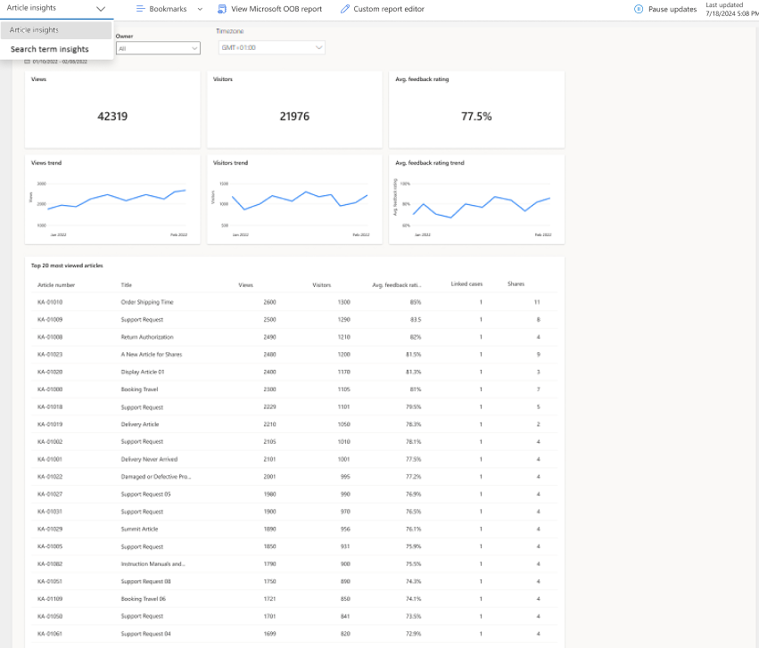Open the Timezone dropdown showing GMT+01:00
The height and width of the screenshot is (648, 759).
click(x=269, y=47)
